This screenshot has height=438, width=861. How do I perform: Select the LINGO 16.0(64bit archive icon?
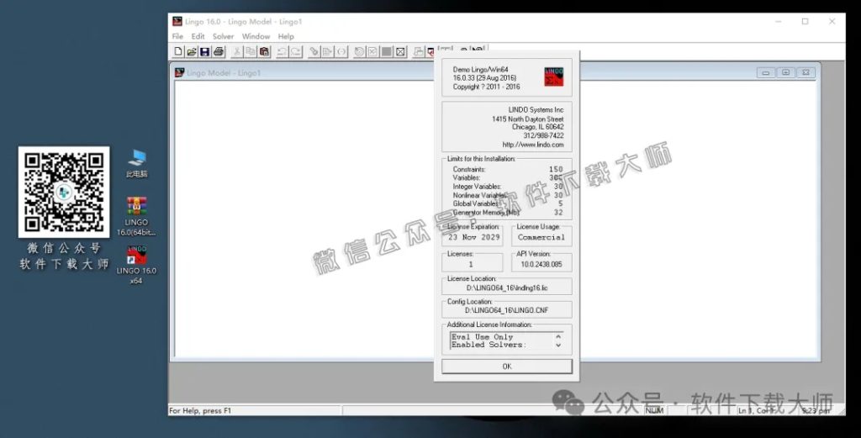point(136,216)
